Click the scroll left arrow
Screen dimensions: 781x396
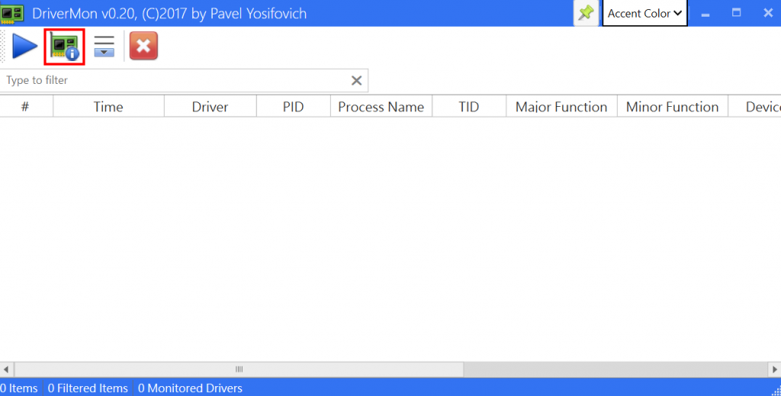(x=6, y=369)
